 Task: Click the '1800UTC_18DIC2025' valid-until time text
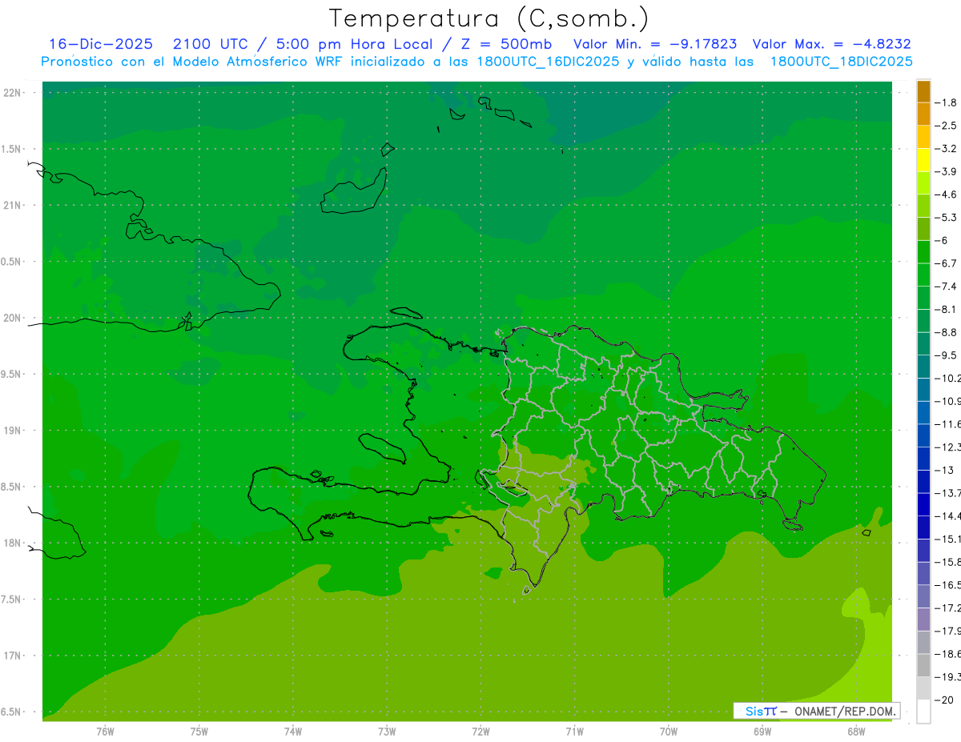coord(842,62)
